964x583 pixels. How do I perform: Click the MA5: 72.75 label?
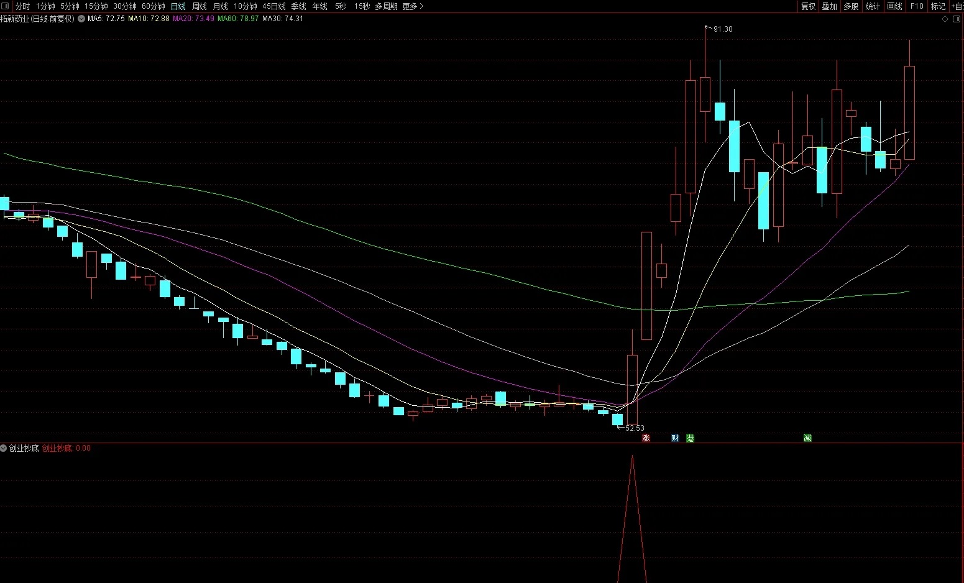(106, 19)
